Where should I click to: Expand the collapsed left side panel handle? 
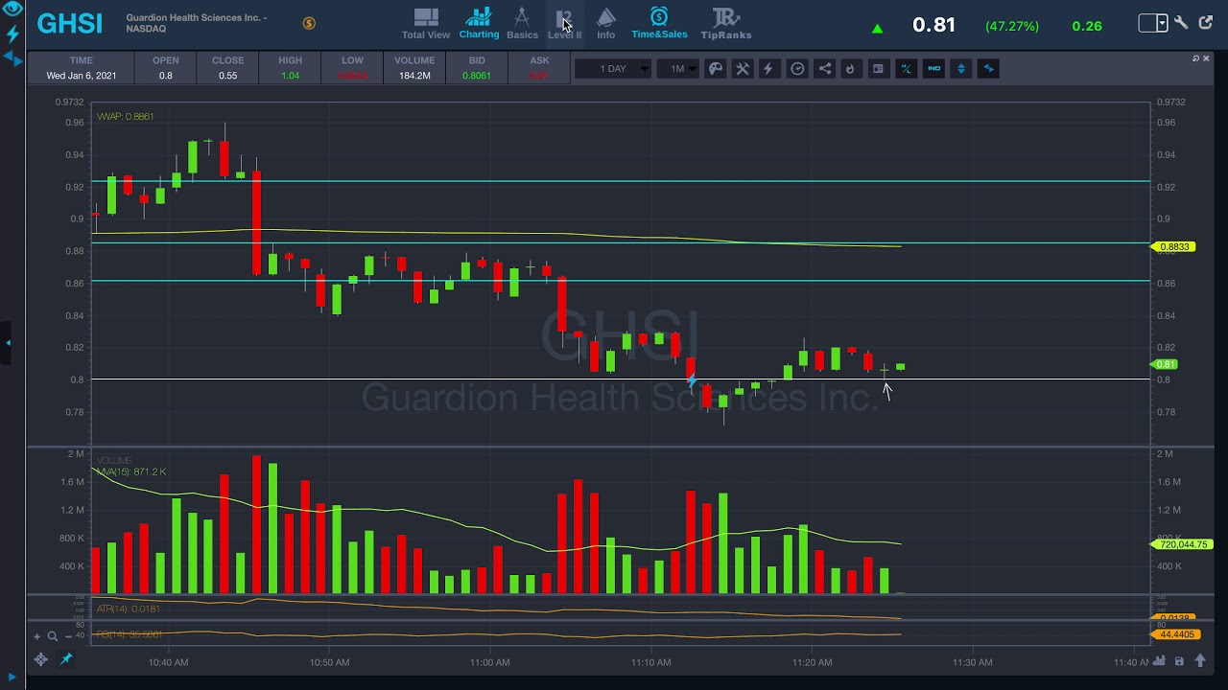(x=6, y=342)
